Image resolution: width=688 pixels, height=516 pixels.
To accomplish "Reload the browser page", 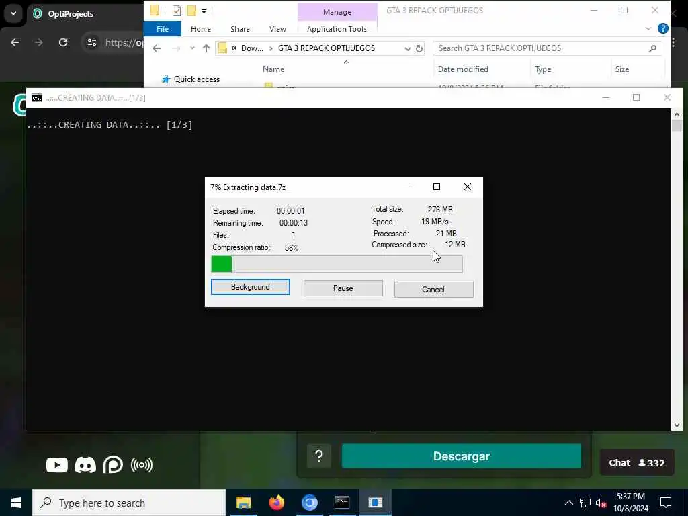I will point(63,42).
